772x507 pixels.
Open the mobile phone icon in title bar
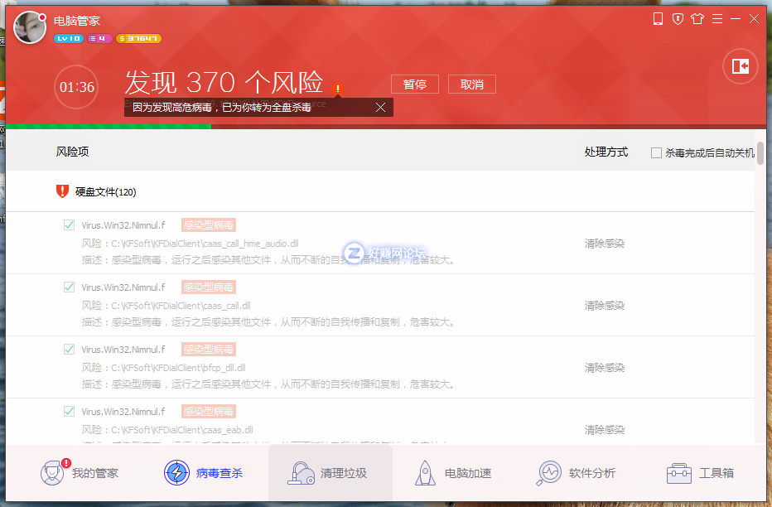click(658, 19)
